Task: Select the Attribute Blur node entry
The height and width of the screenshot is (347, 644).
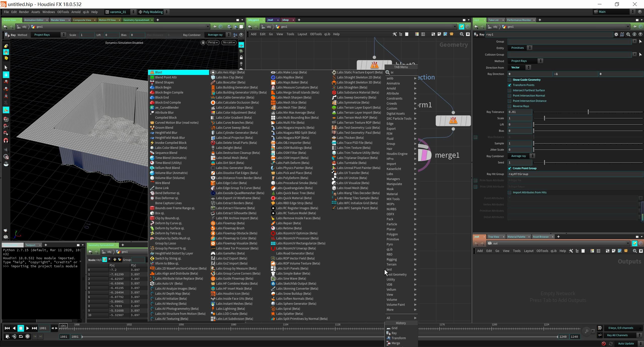Action: click(x=164, y=112)
